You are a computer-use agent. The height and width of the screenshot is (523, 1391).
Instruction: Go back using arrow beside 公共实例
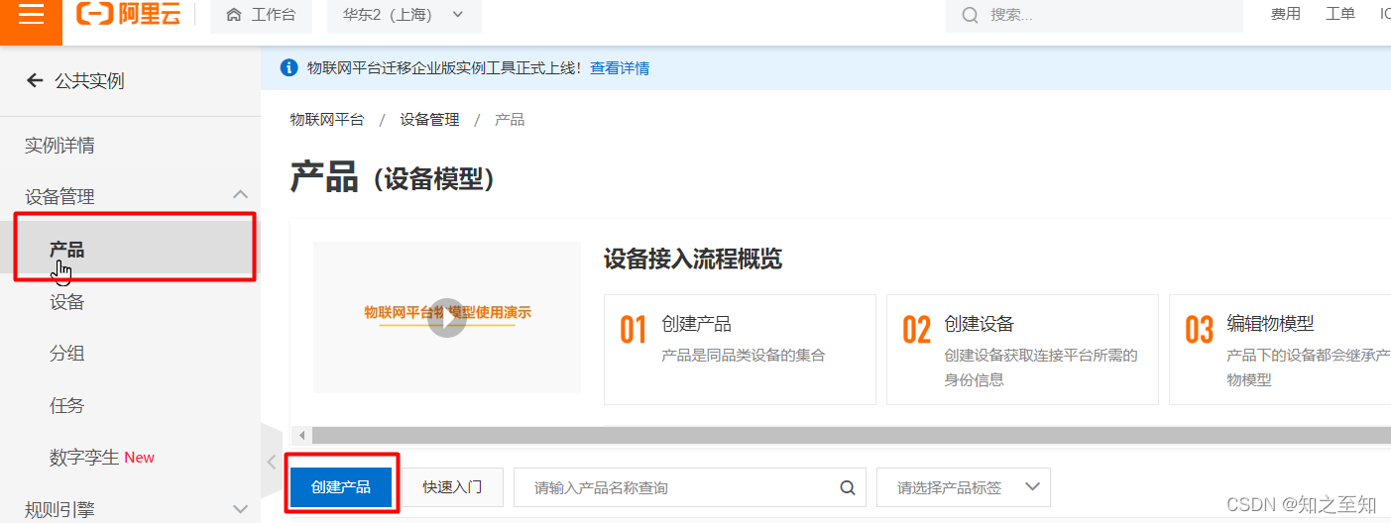click(35, 80)
